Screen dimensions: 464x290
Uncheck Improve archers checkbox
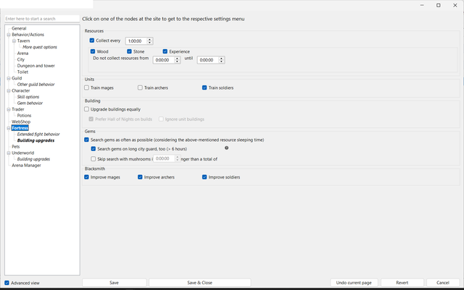(x=140, y=177)
